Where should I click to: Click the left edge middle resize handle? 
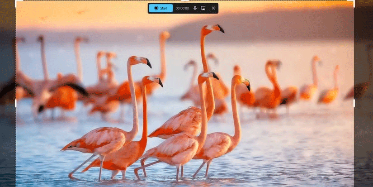point(16,103)
